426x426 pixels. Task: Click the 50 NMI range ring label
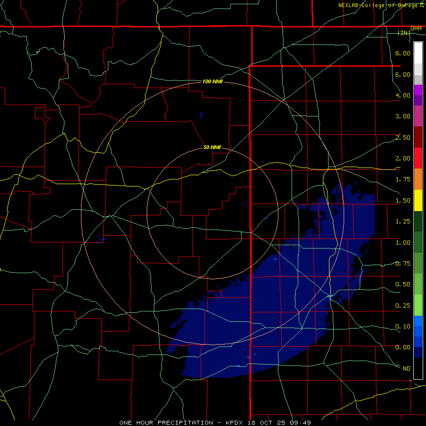pyautogui.click(x=212, y=147)
